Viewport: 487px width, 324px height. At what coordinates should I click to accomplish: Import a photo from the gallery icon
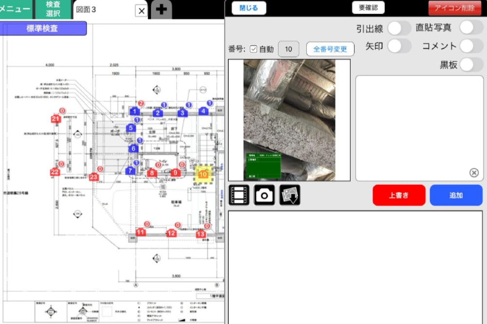(290, 195)
